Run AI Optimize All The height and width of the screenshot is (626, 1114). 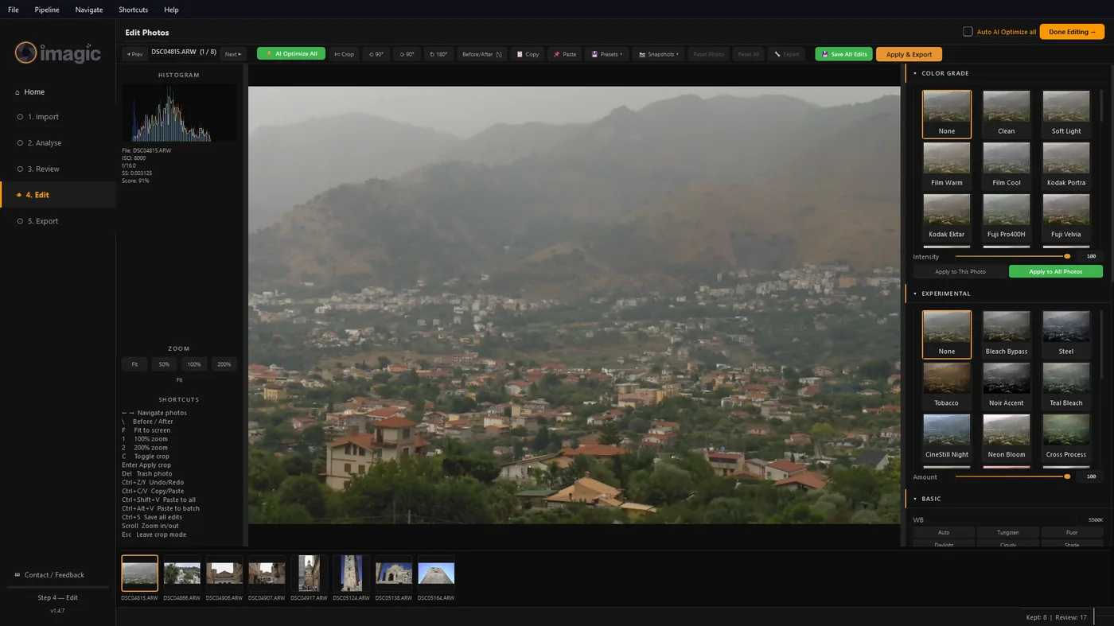291,54
